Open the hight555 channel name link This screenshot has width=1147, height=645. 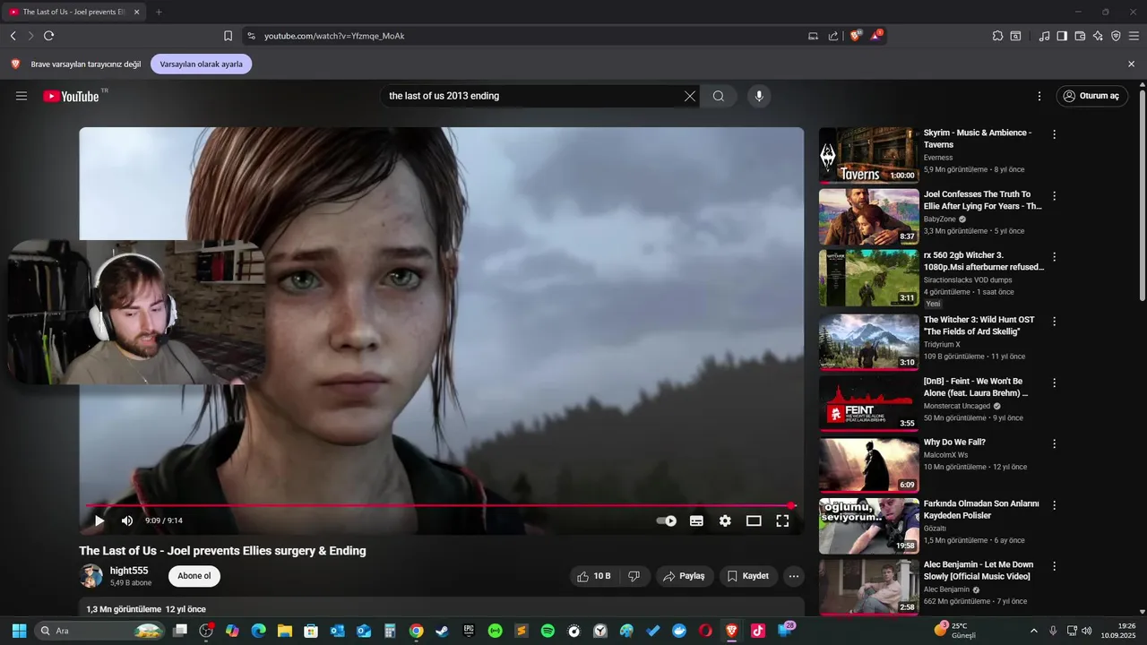click(129, 571)
